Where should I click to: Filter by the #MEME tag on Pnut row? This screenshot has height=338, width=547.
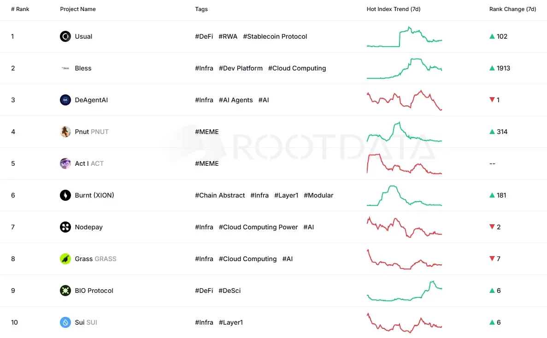(207, 132)
